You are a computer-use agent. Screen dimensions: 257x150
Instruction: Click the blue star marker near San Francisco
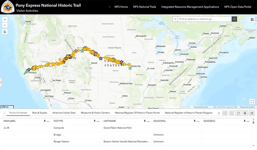pyautogui.click(x=29, y=70)
